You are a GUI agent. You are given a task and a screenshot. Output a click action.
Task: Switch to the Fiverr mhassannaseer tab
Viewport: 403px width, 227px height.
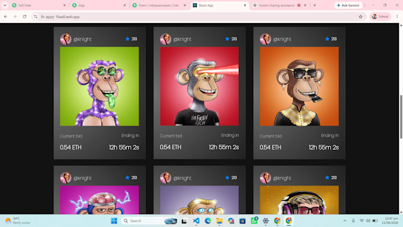(x=159, y=5)
